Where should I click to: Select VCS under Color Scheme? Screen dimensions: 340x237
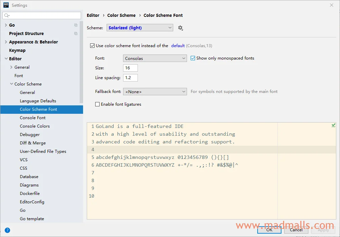[x=24, y=160]
